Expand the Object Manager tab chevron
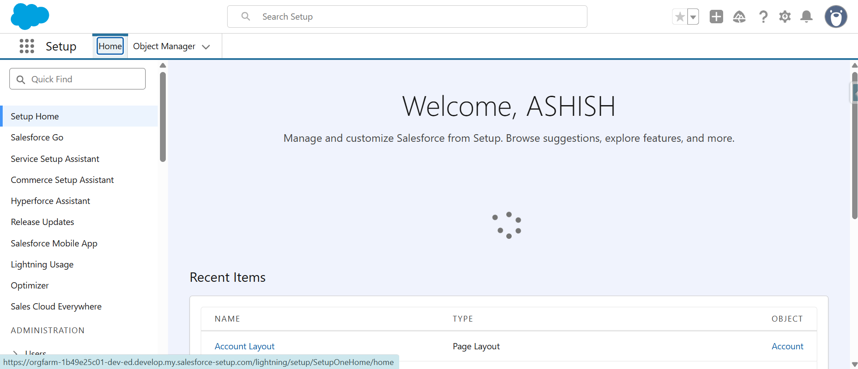858x369 pixels. tap(206, 47)
